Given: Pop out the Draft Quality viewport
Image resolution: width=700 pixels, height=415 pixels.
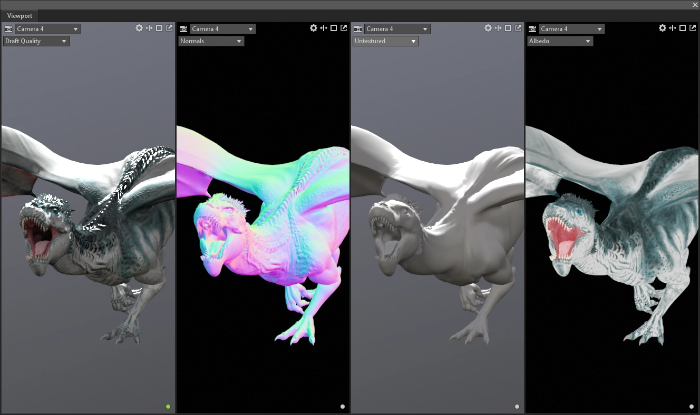Looking at the screenshot, I should coord(169,28).
